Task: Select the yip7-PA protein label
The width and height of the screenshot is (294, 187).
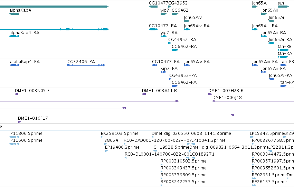Action: point(169,69)
